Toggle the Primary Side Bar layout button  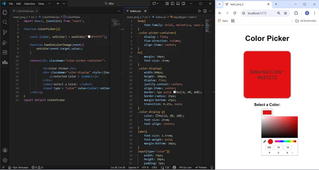coord(172,3)
